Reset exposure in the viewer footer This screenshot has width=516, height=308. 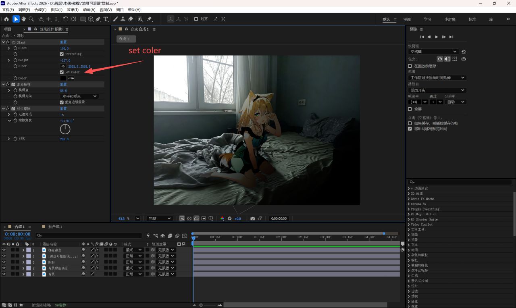coord(230,219)
